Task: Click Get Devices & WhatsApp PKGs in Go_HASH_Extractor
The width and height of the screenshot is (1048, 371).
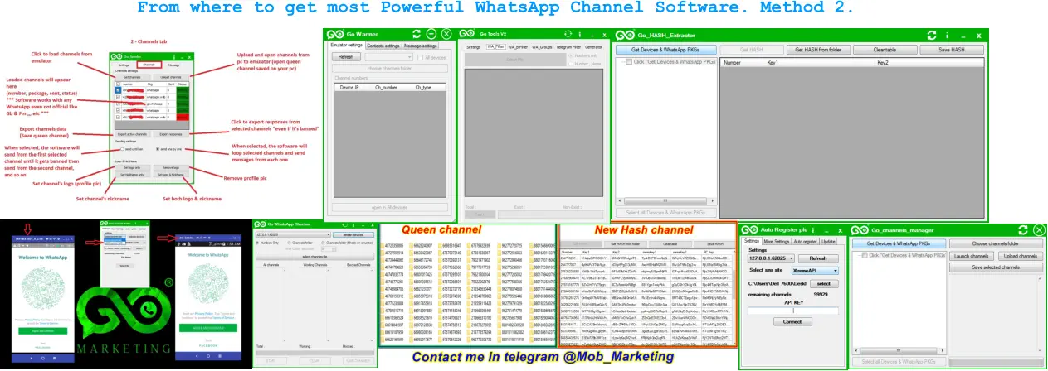Action: point(665,50)
